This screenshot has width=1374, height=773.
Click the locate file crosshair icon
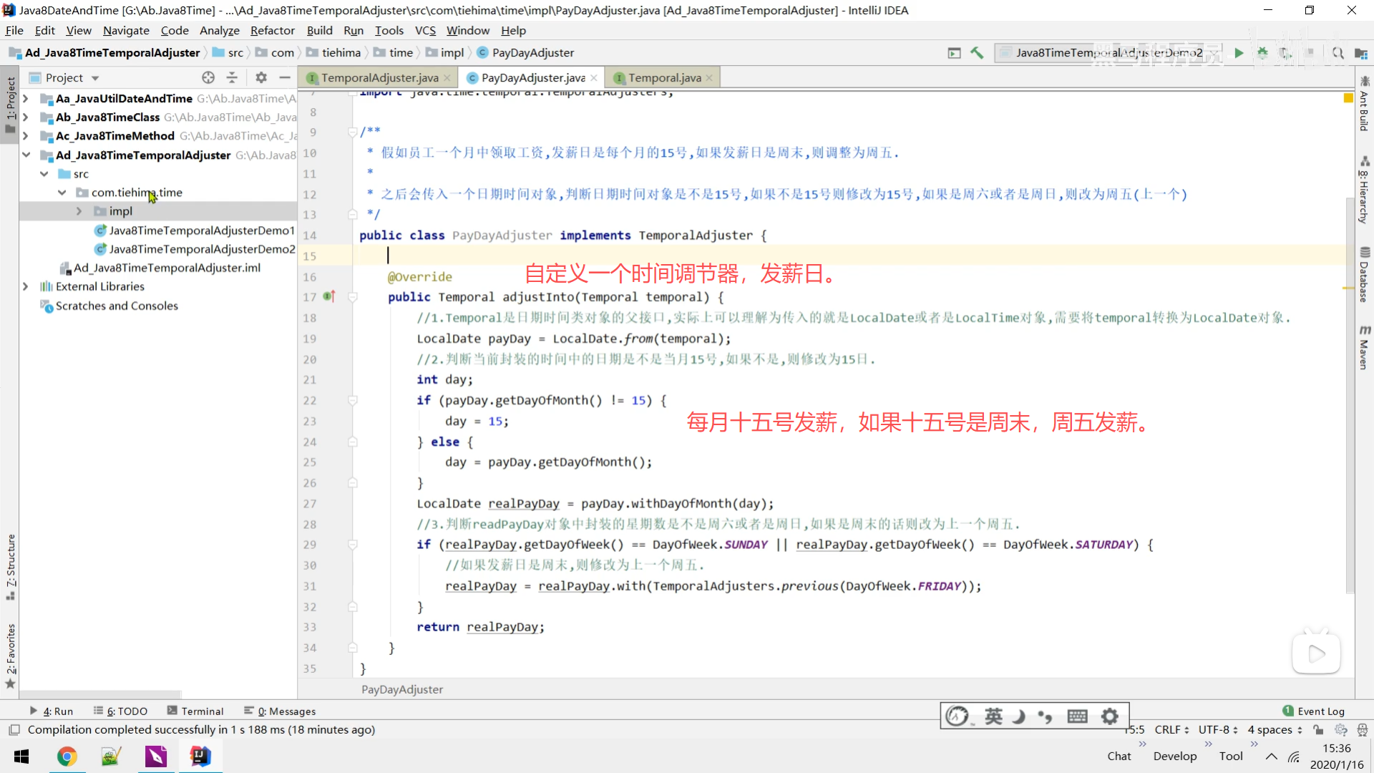[x=208, y=77]
